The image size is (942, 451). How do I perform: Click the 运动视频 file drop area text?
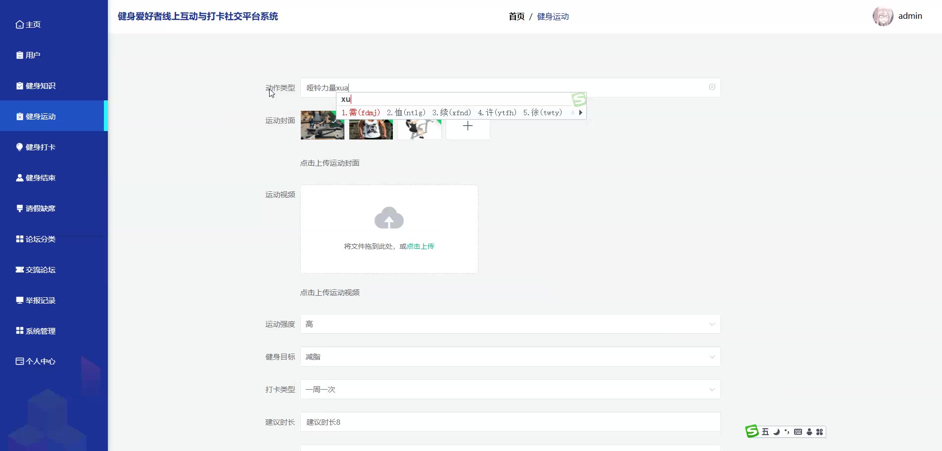389,246
